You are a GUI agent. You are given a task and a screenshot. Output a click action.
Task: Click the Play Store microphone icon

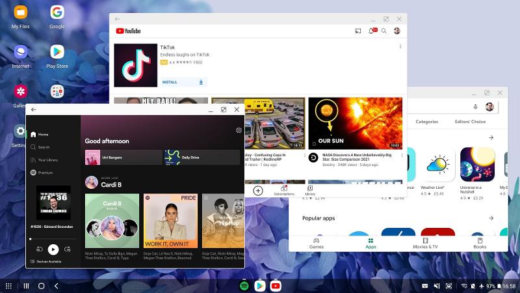[475, 107]
